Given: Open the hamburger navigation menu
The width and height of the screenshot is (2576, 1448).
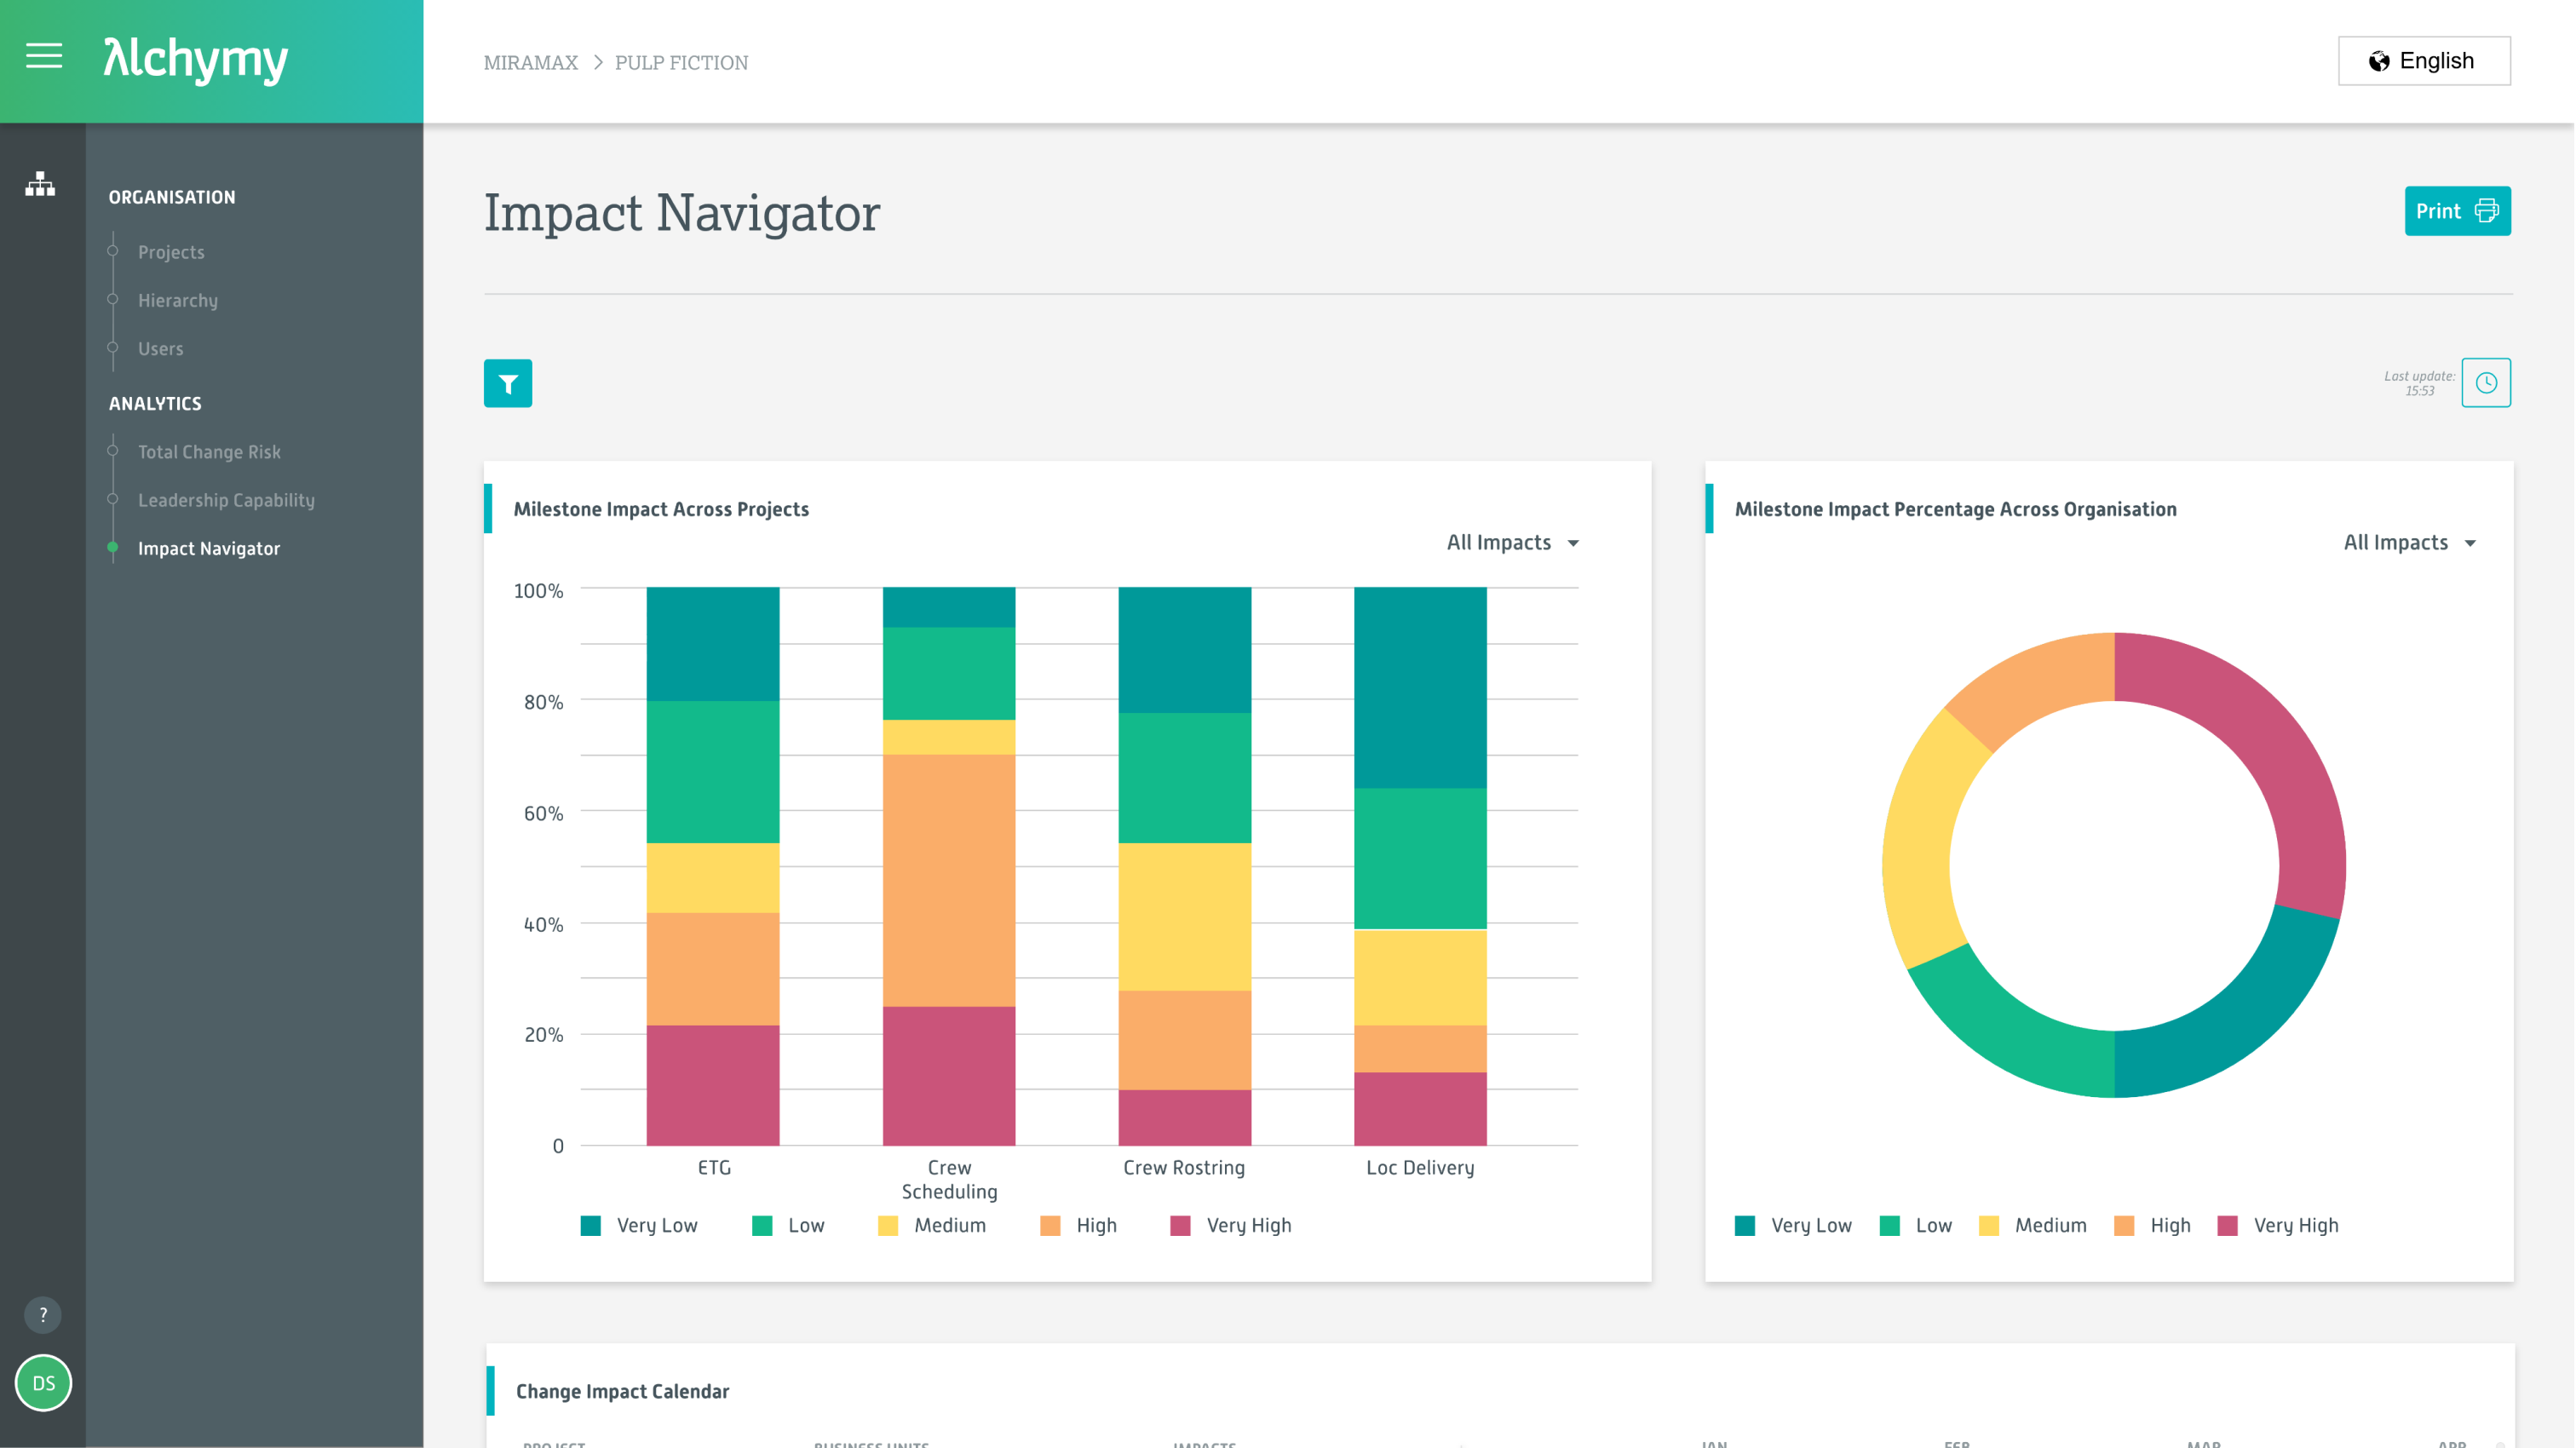Looking at the screenshot, I should pyautogui.click(x=43, y=57).
